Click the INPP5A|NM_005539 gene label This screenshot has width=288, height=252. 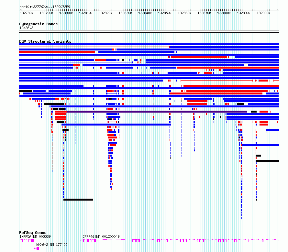pos(35,236)
